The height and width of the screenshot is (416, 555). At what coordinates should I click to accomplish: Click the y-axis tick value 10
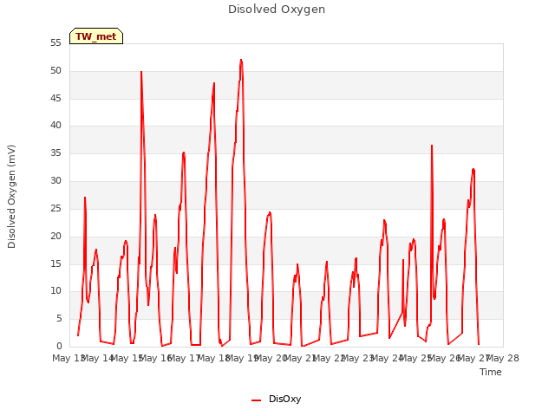click(55, 291)
